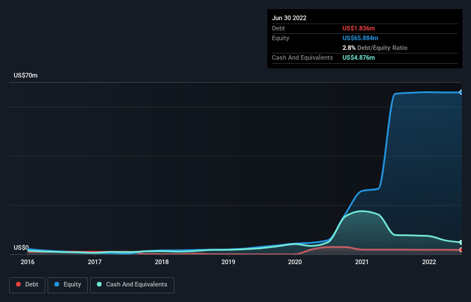The height and width of the screenshot is (302, 471).
Task: Click the Equity label in tooltip
Action: (281, 38)
